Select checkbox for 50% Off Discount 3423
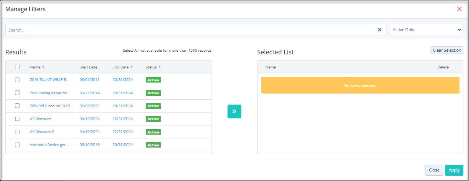The width and height of the screenshot is (469, 181). pos(17,106)
